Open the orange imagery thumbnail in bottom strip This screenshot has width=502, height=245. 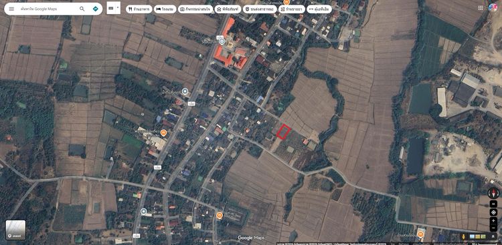[x=477, y=236]
